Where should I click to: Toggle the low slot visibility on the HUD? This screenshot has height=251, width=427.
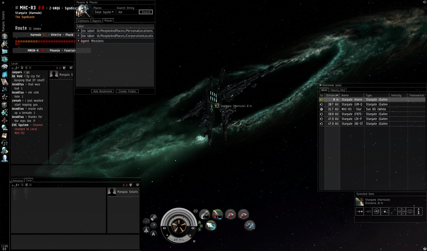[x=200, y=229]
